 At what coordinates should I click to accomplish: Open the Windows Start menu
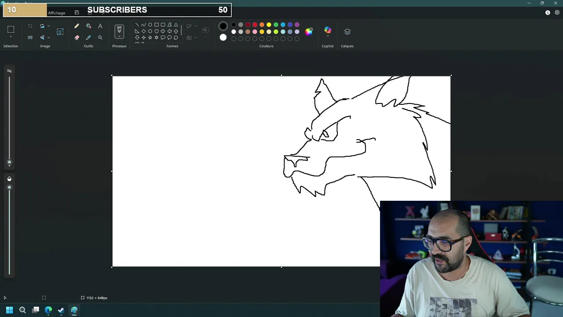tap(9, 310)
